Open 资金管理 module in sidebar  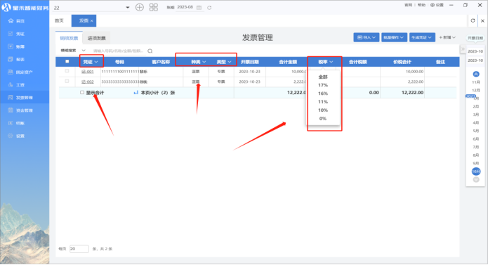pyautogui.click(x=25, y=110)
